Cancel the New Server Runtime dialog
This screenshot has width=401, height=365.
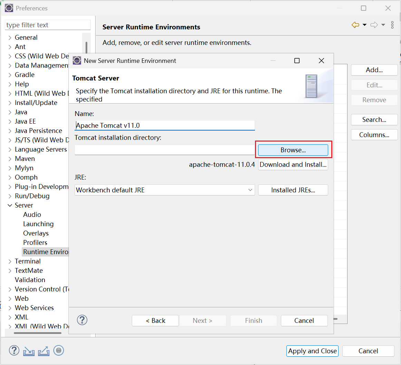click(304, 320)
